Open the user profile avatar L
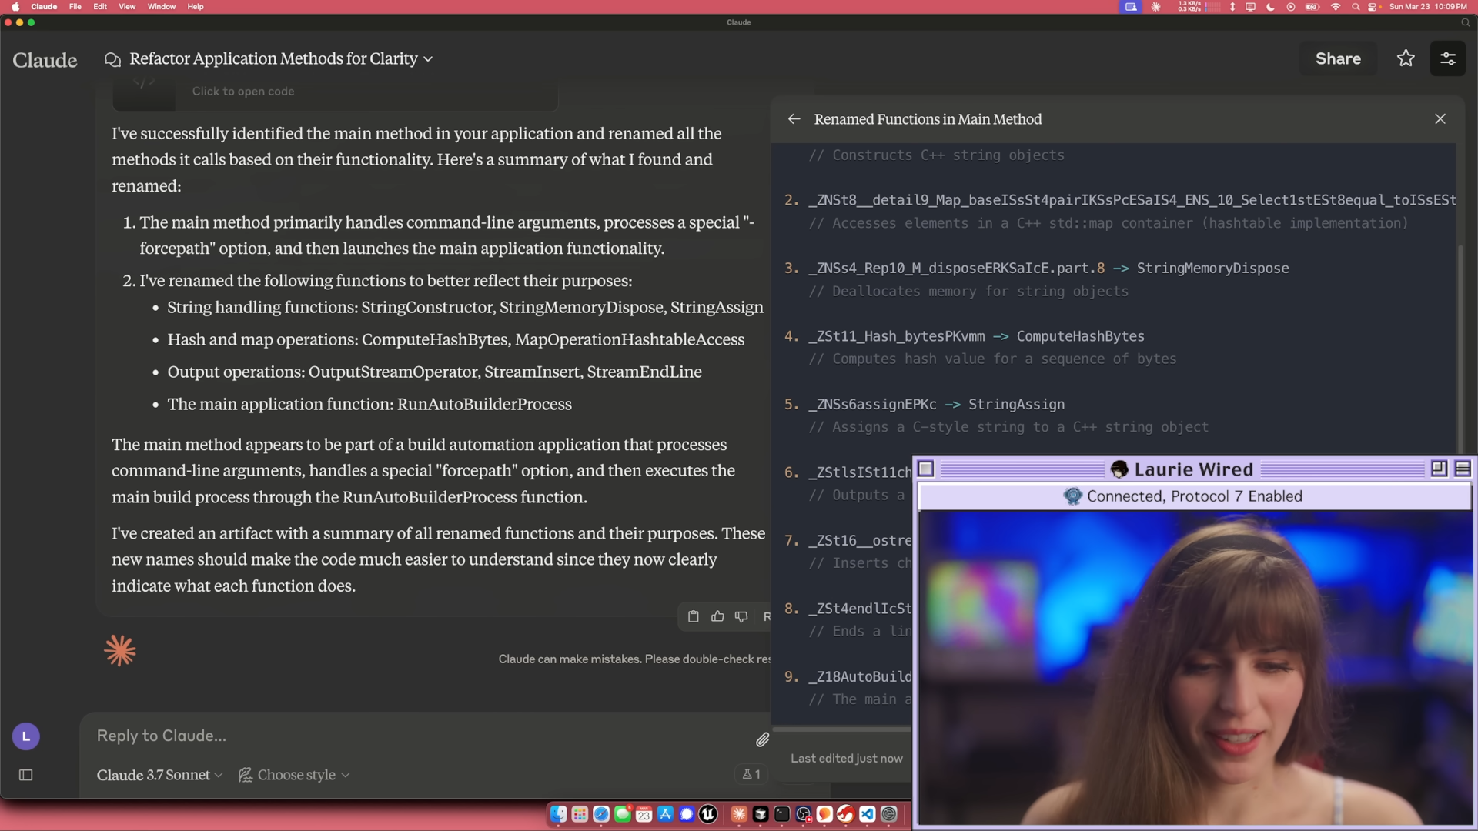 tap(25, 736)
